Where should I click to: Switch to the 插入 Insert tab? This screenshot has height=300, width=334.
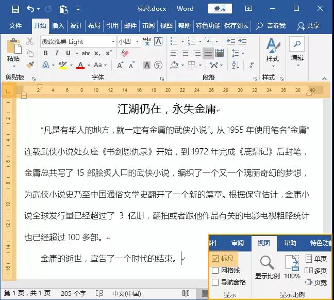58,26
